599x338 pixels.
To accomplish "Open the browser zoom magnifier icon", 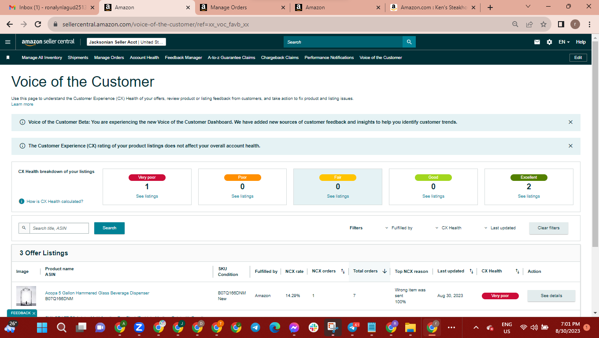I will [515, 25].
